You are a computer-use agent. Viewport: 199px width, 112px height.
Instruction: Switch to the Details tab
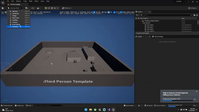140,37
